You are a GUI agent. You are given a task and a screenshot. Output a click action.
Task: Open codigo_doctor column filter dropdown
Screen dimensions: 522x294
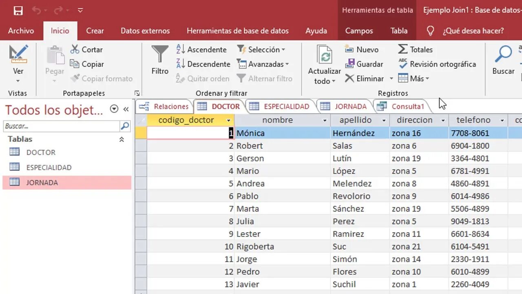click(228, 120)
